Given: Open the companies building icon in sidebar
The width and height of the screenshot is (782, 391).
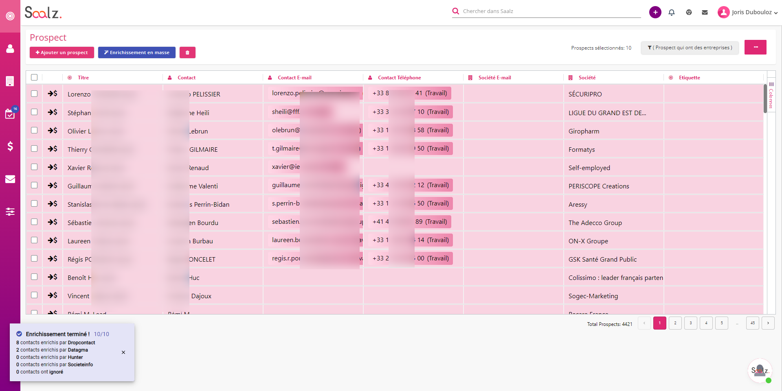Looking at the screenshot, I should 10,81.
